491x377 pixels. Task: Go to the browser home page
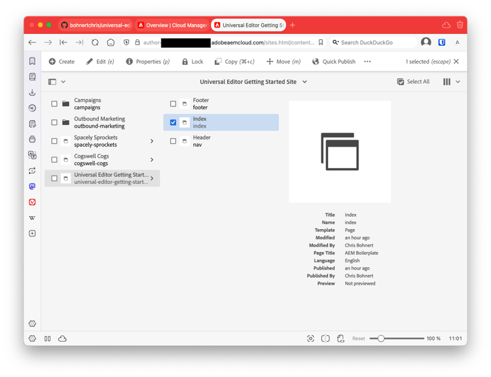tap(111, 43)
